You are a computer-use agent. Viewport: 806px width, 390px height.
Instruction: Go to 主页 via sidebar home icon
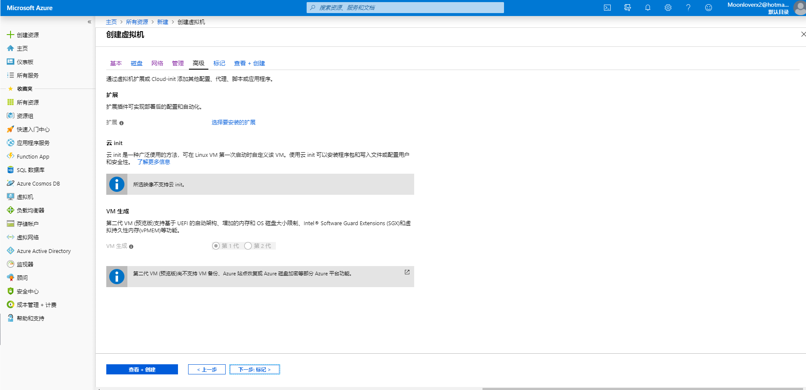pos(11,48)
